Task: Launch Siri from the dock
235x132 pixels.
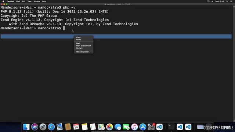Action: 35,127
